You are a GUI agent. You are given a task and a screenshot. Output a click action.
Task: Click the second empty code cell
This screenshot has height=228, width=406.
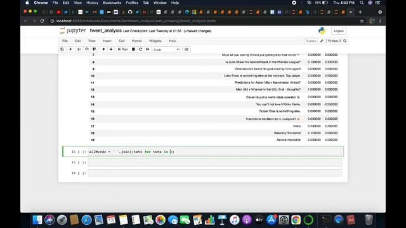click(215, 162)
